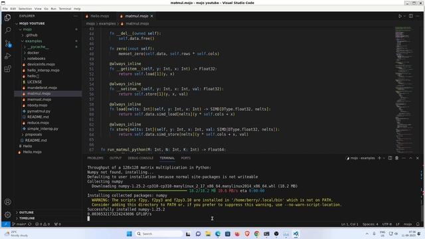The image size is (425, 239).
Task: Change encoding via UTF-8 status item
Action: click(387, 224)
